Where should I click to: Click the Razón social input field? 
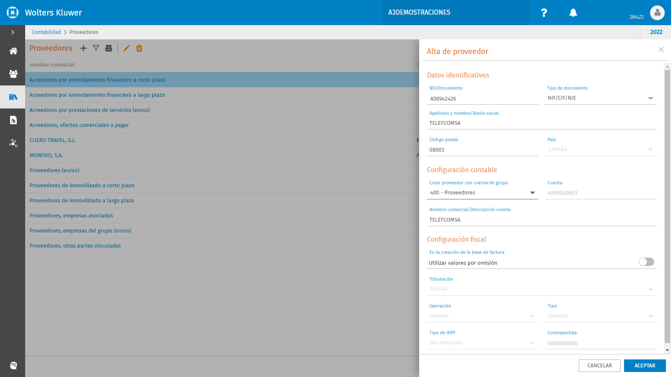pyautogui.click(x=541, y=123)
